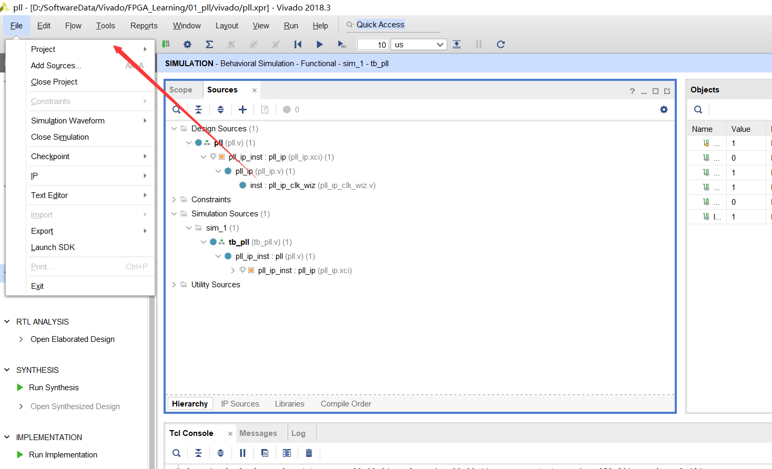The height and width of the screenshot is (469, 772).
Task: Collapse the Simulation Sources tree node
Action: point(174,214)
